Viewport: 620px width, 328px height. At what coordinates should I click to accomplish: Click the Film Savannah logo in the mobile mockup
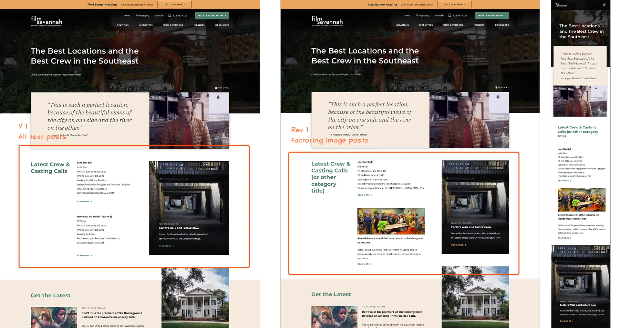click(x=561, y=5)
